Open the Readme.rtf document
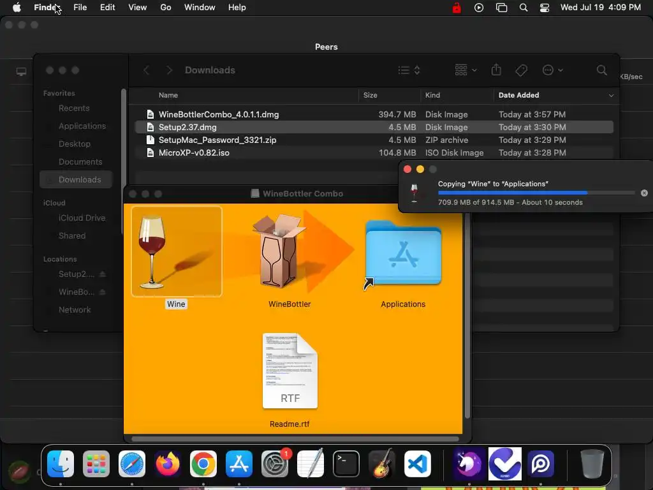This screenshot has height=490, width=653. 290,371
